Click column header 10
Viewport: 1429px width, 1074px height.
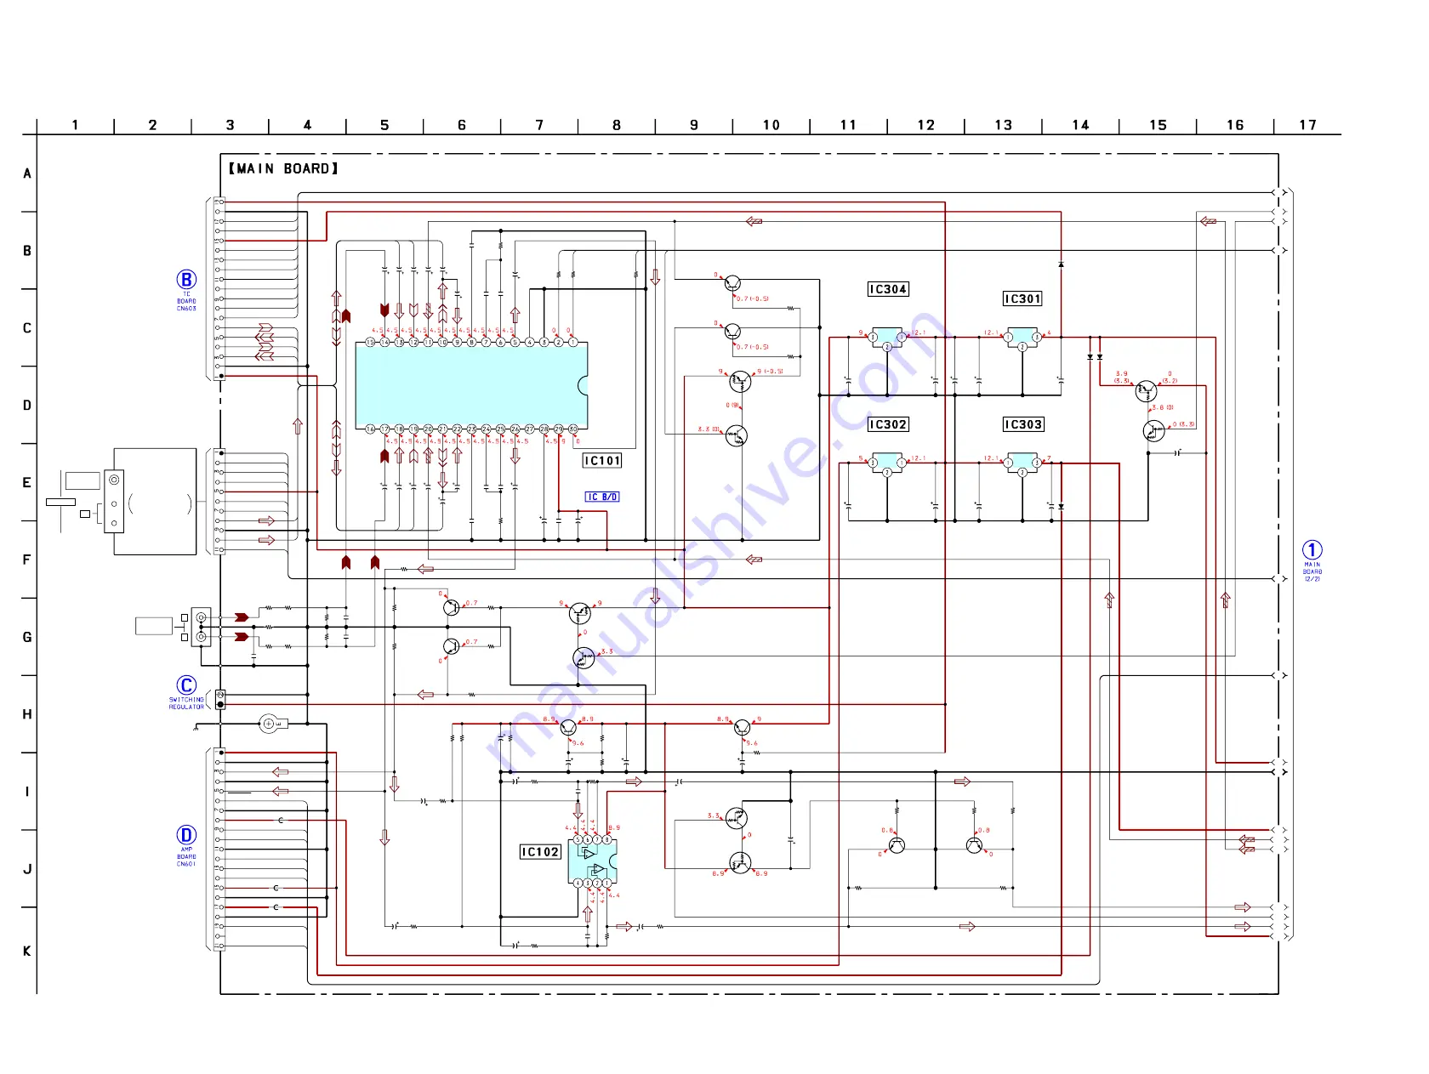pos(771,125)
